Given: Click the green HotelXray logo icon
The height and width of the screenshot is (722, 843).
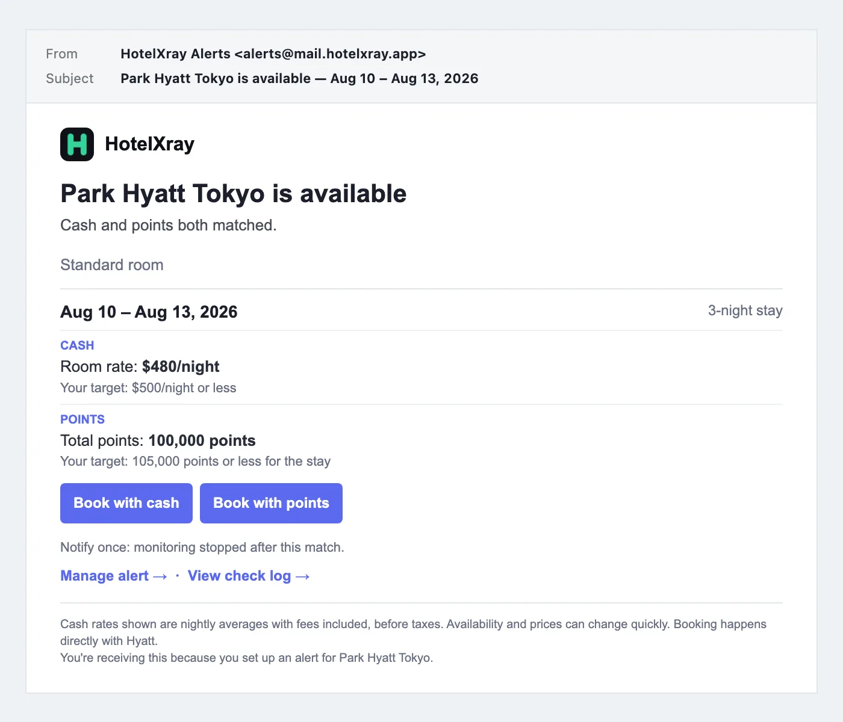Looking at the screenshot, I should point(77,144).
